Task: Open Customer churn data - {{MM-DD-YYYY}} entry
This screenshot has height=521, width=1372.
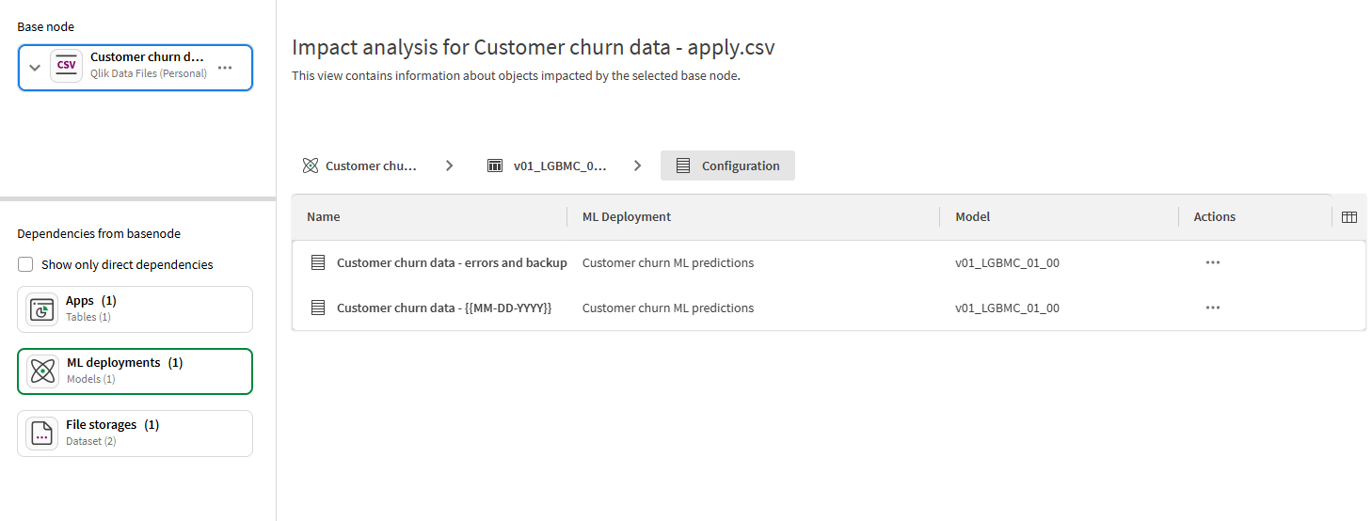Action: click(443, 308)
